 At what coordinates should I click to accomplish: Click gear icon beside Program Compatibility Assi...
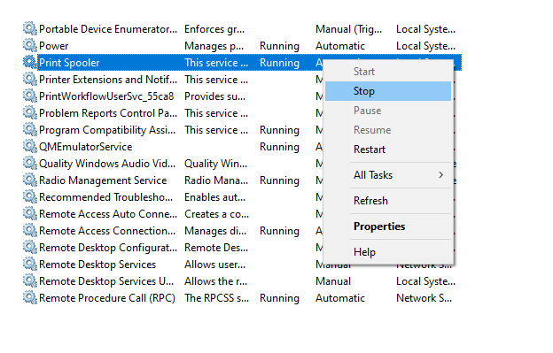[30, 129]
